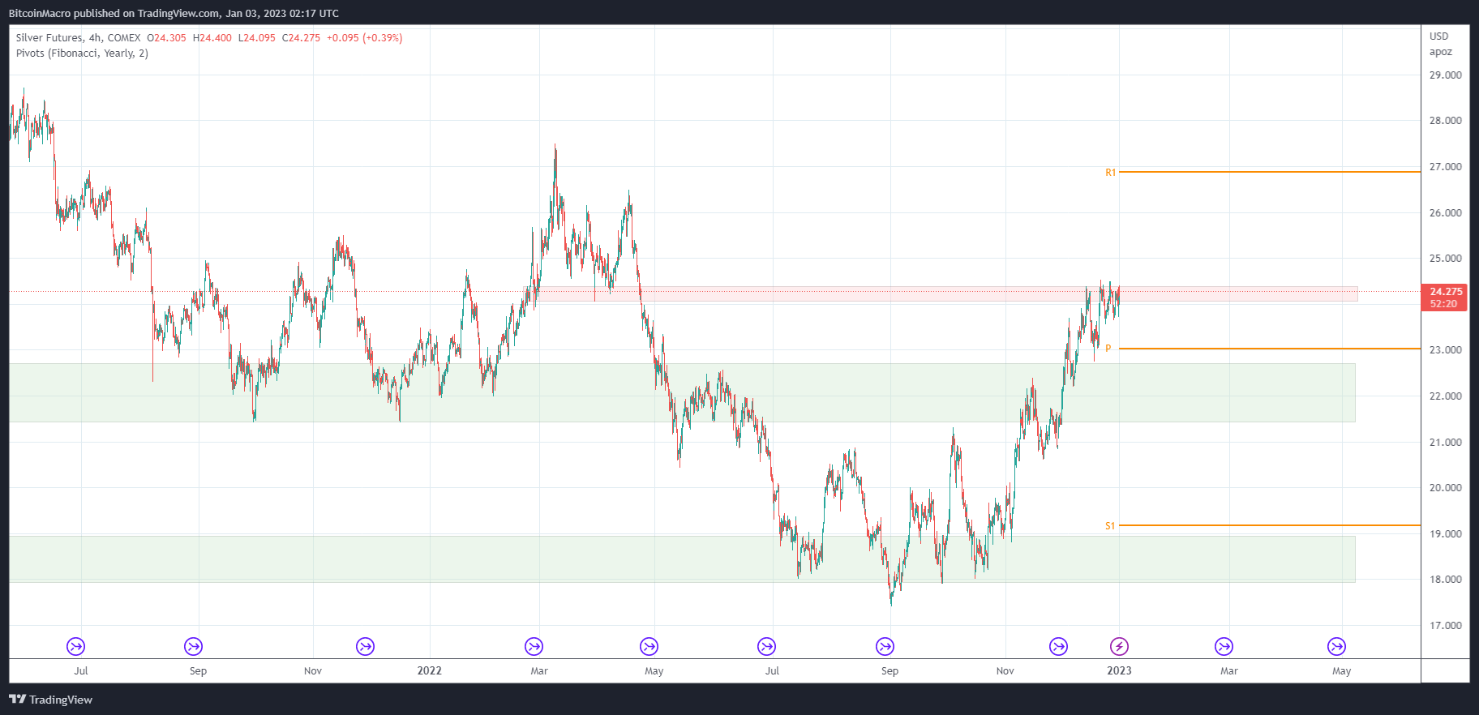Click the open value O24.305
Image resolution: width=1479 pixels, height=715 pixels.
[166, 38]
